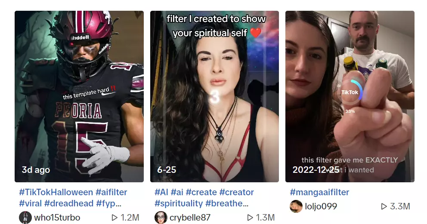This screenshot has height=224, width=427.
Task: Visit who15turbo username link
Action: (57, 218)
